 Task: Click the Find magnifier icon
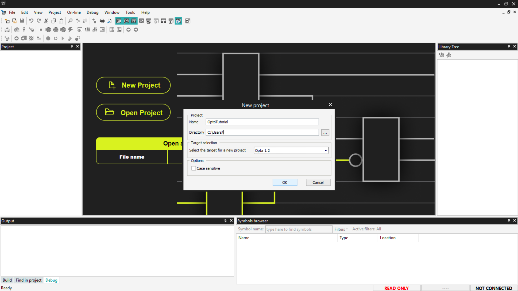70,21
